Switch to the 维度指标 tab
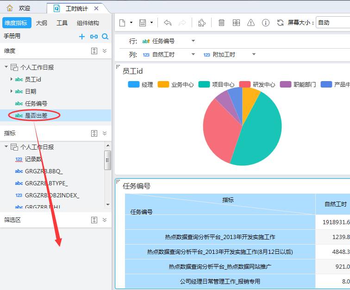The width and height of the screenshot is (350, 290). tap(16, 23)
